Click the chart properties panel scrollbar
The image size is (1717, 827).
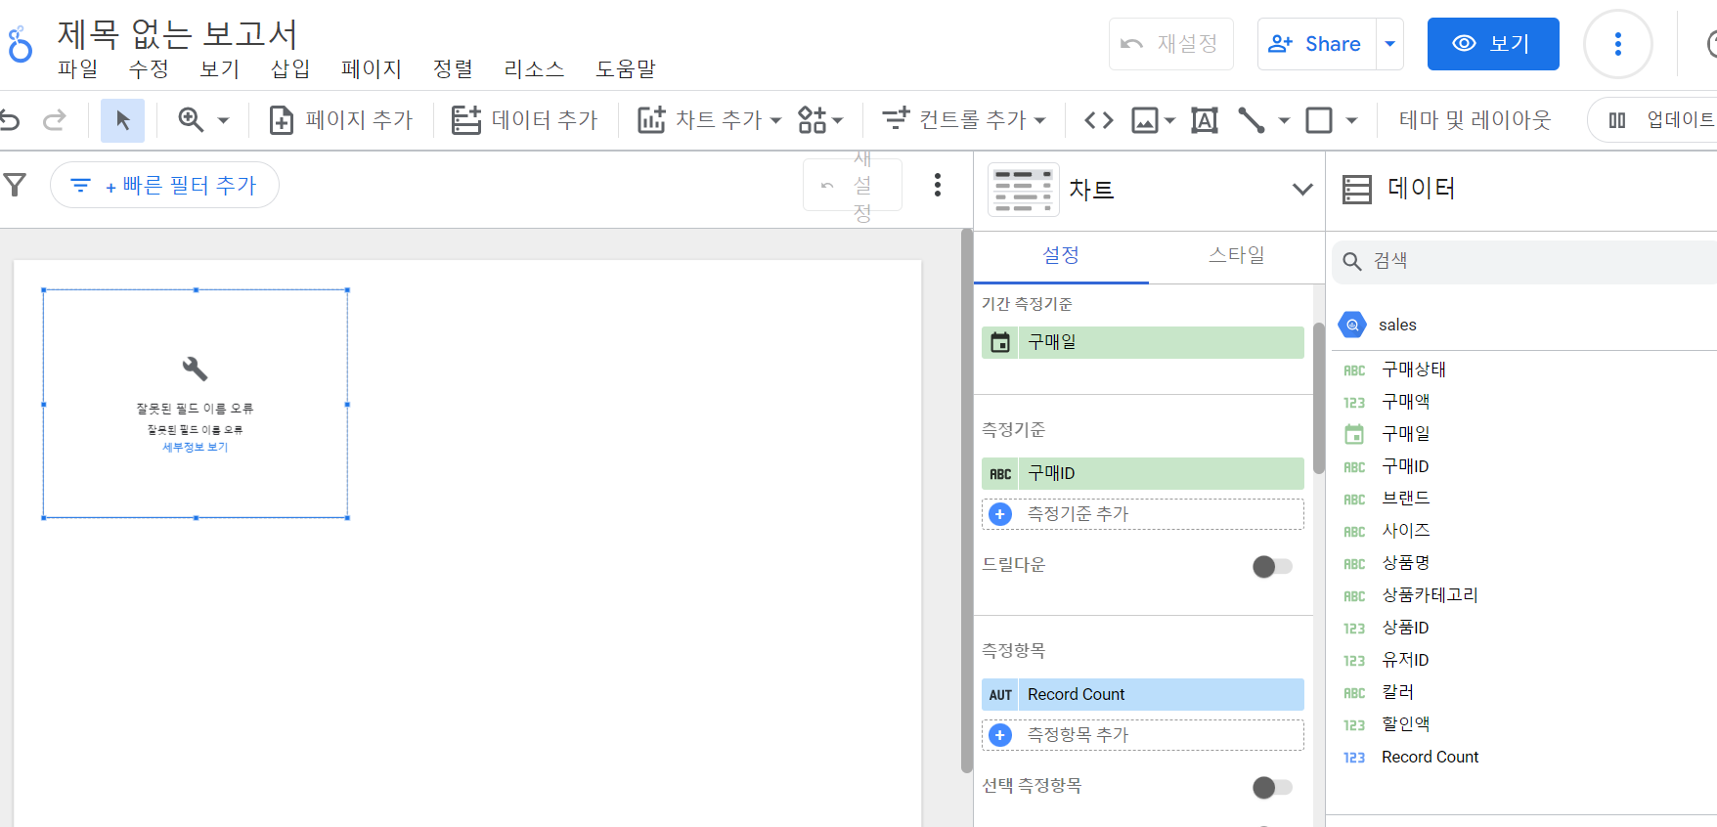click(1318, 399)
